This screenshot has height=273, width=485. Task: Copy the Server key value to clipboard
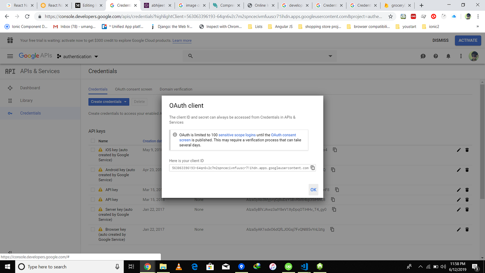point(333,209)
